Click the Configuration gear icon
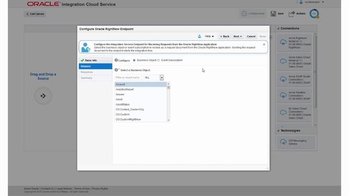 244,14
